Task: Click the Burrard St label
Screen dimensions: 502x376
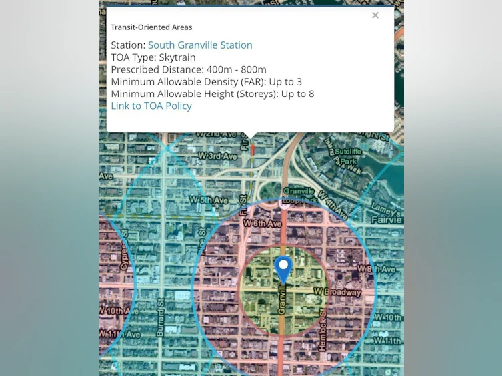Action: (160, 318)
